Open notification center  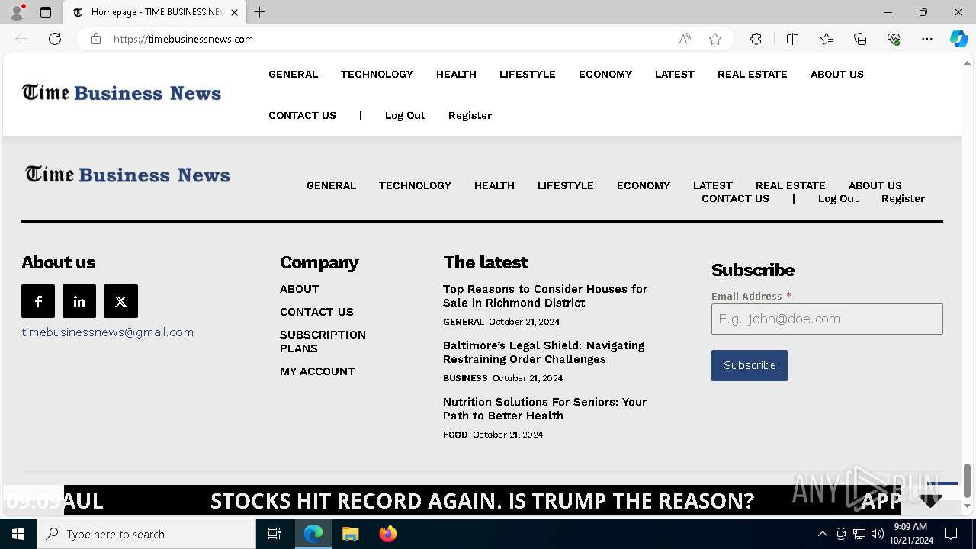coord(951,534)
